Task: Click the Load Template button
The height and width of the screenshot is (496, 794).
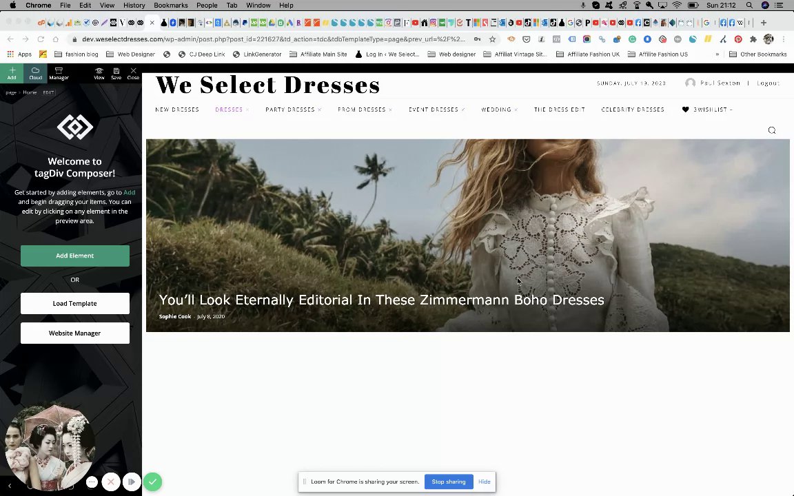Action: pyautogui.click(x=75, y=304)
